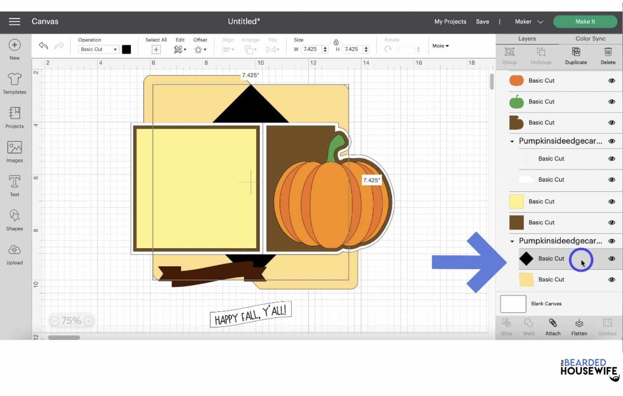623x396 pixels.
Task: Open the Images library
Action: point(14,150)
